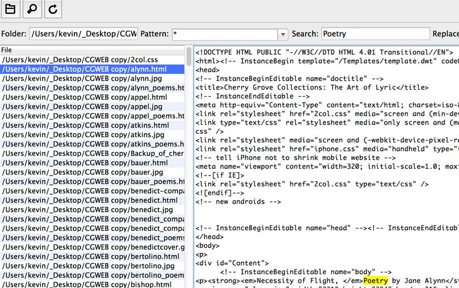This screenshot has width=459, height=288.
Task: Click the 'new androids' comment line
Action: [238, 201]
